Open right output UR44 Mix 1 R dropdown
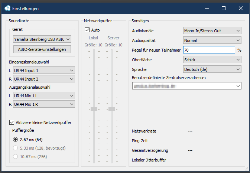250x173 pixels. (44, 104)
